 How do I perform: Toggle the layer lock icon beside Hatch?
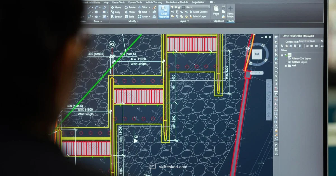pyautogui.click(x=179, y=7)
